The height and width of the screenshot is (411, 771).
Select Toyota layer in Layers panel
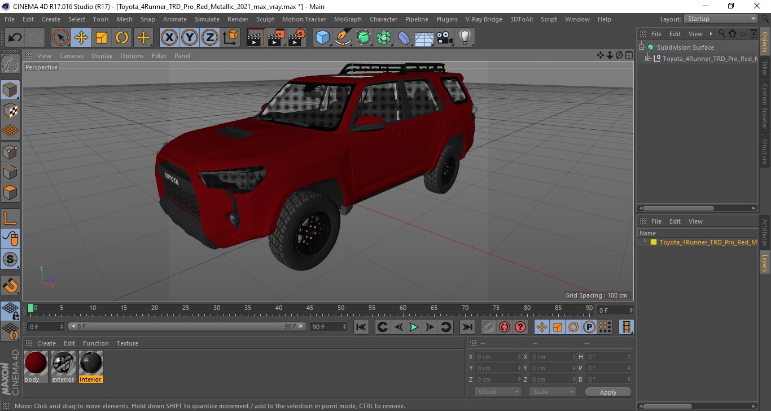(708, 242)
